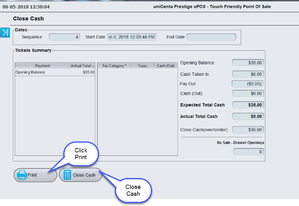Click the Opening Balance $35.00 field
The image size is (299, 206).
pyautogui.click(x=248, y=63)
